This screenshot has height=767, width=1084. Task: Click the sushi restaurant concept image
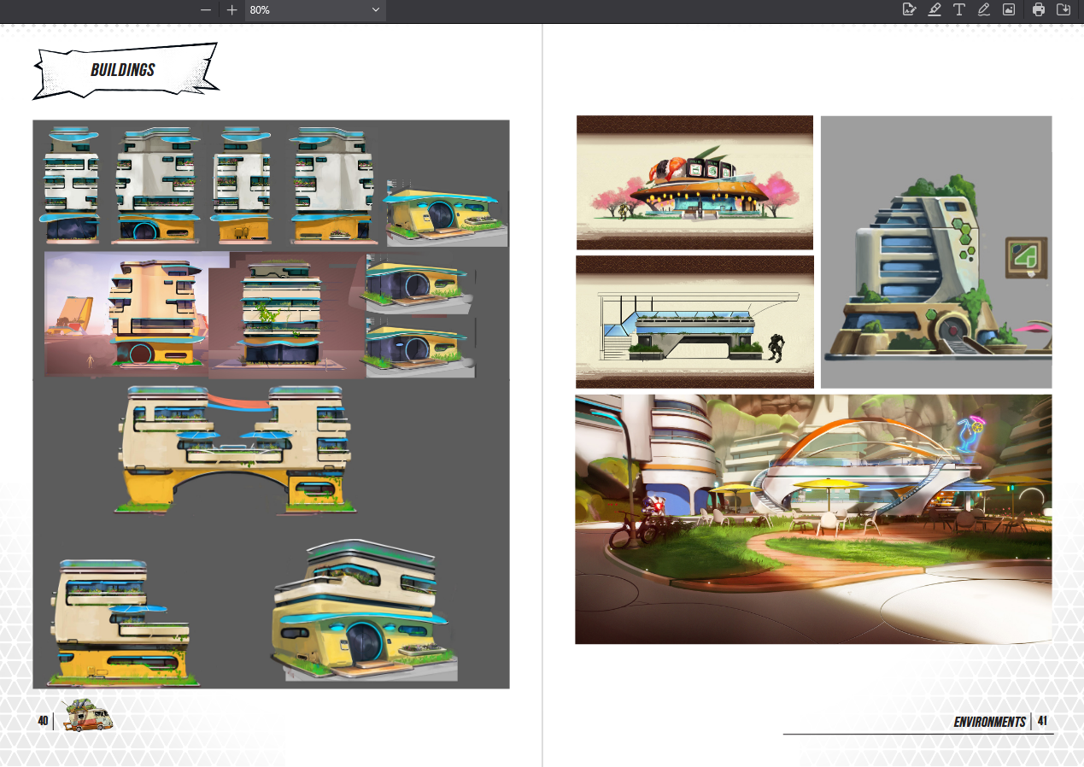pos(694,183)
